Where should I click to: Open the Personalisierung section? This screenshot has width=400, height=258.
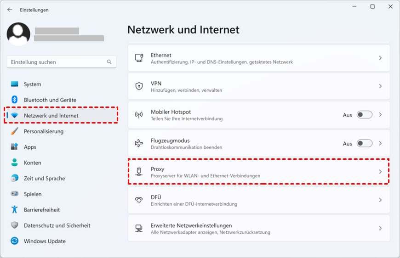(44, 131)
